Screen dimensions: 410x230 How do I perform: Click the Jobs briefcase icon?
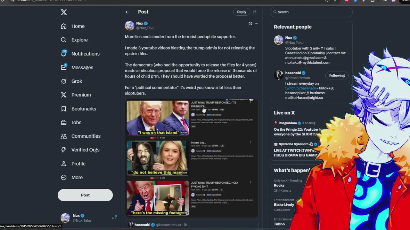tap(64, 122)
